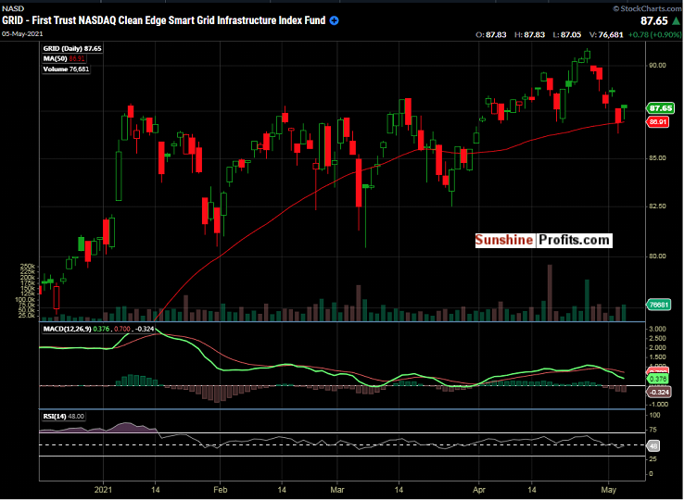Click the 80.00 price axis label

[x=657, y=256]
